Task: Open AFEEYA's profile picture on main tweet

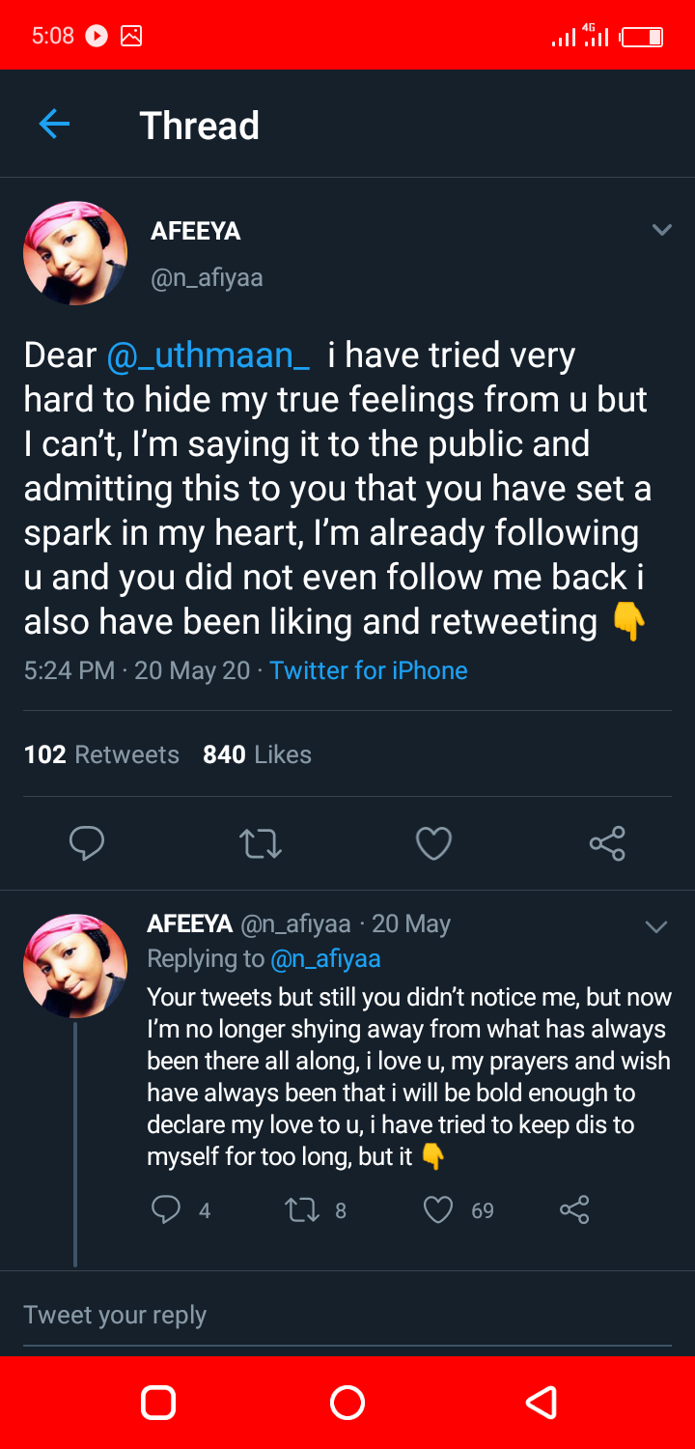Action: point(75,253)
